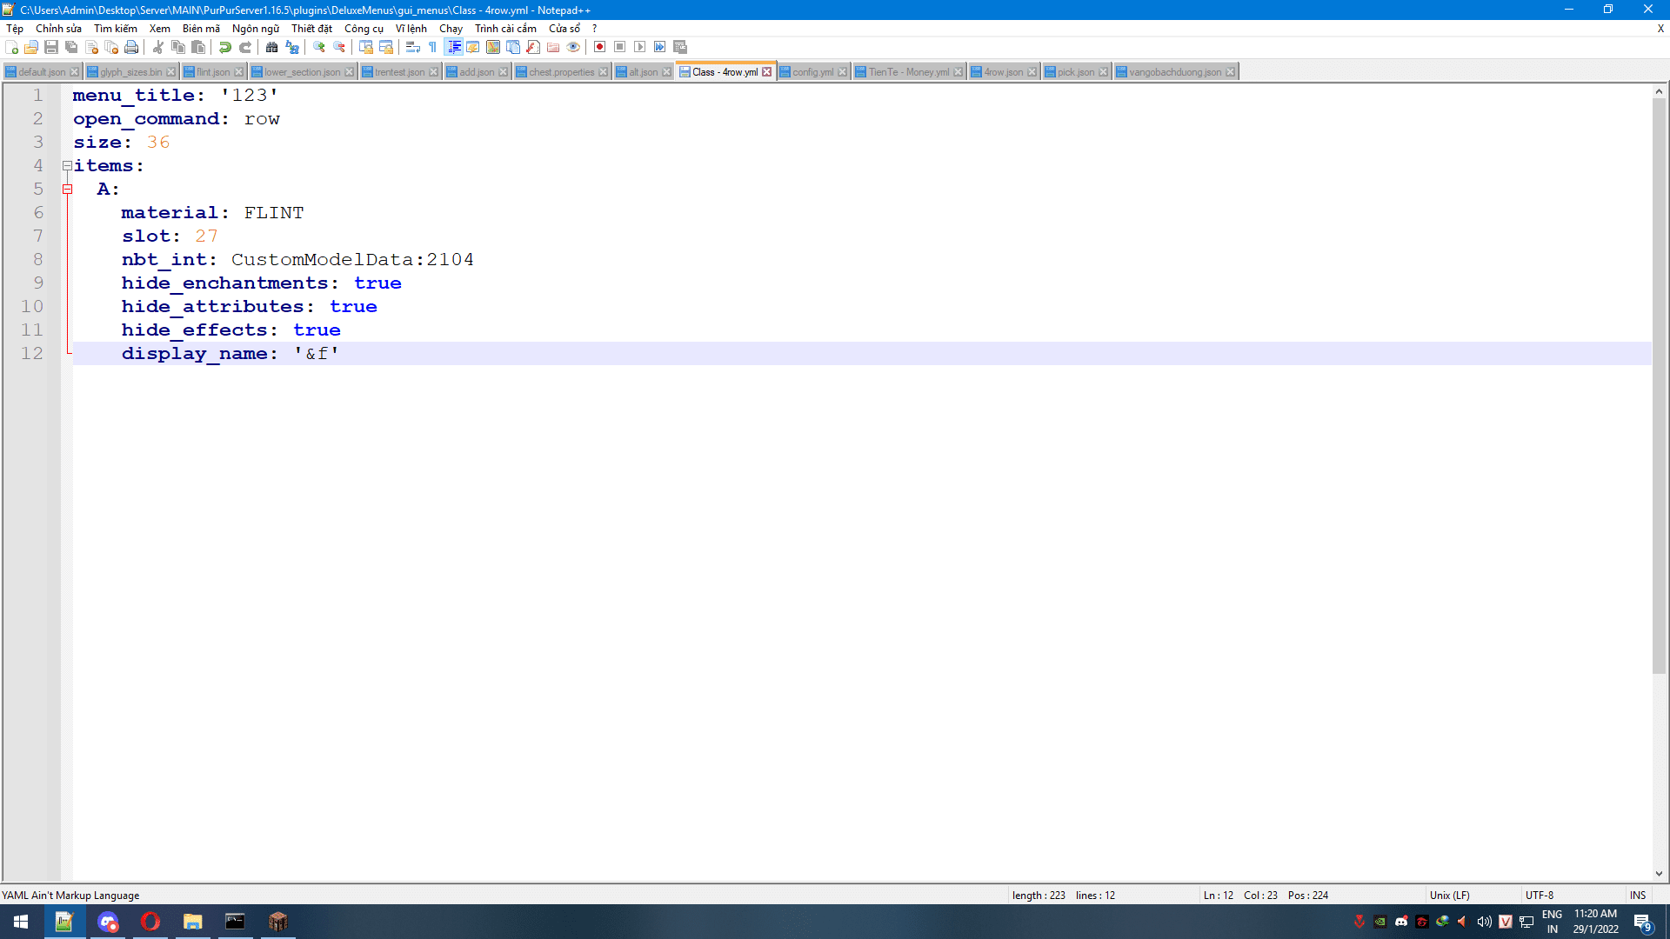This screenshot has width=1670, height=939.
Task: Switch to the config.yml tab
Action: coord(812,72)
